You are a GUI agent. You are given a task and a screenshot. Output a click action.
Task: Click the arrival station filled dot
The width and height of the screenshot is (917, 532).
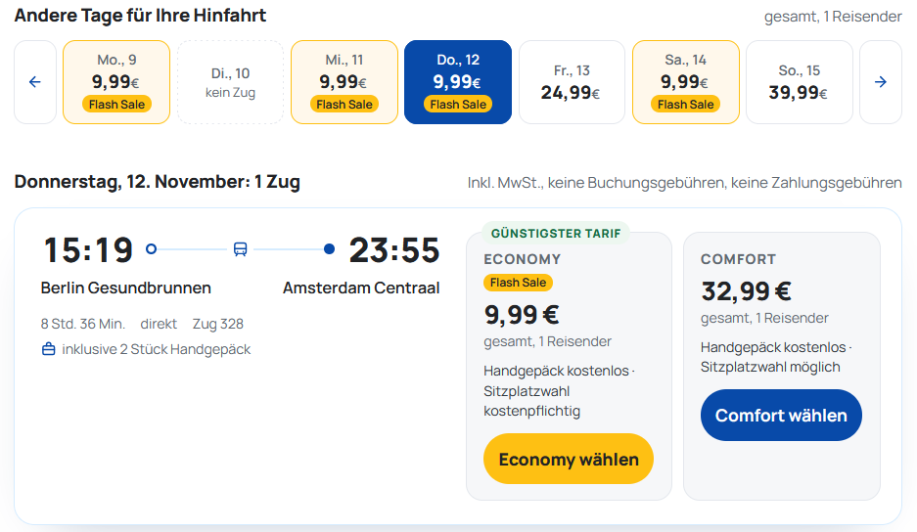(x=329, y=249)
